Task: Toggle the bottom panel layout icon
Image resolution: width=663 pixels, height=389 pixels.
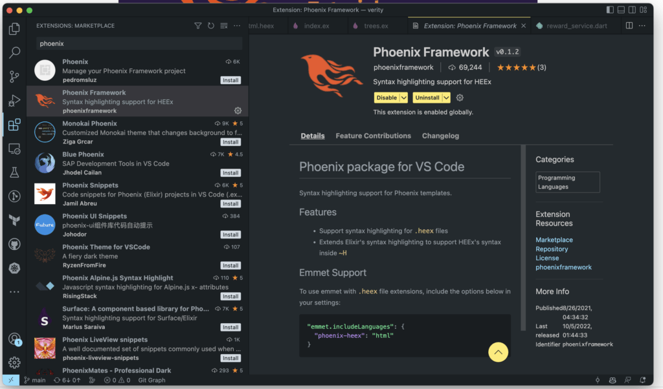Action: (621, 10)
